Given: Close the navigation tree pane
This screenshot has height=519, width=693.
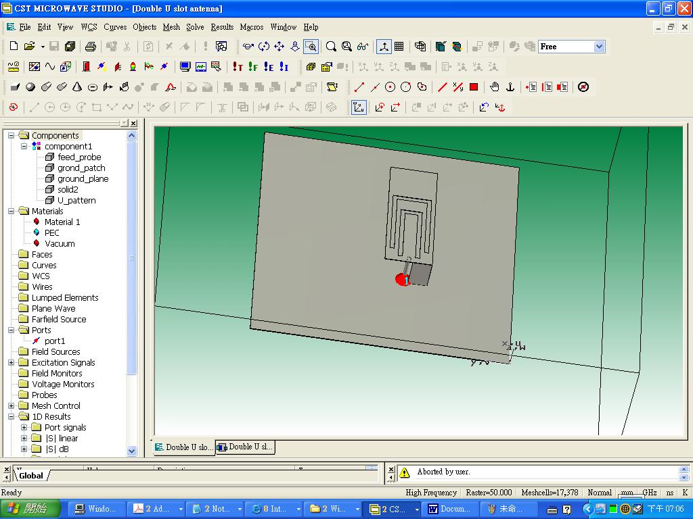Looking at the screenshot, I should click(x=133, y=123).
